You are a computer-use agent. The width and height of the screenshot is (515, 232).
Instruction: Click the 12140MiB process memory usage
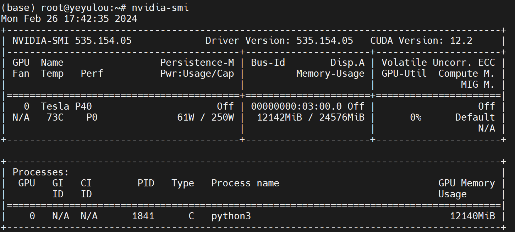(x=472, y=216)
